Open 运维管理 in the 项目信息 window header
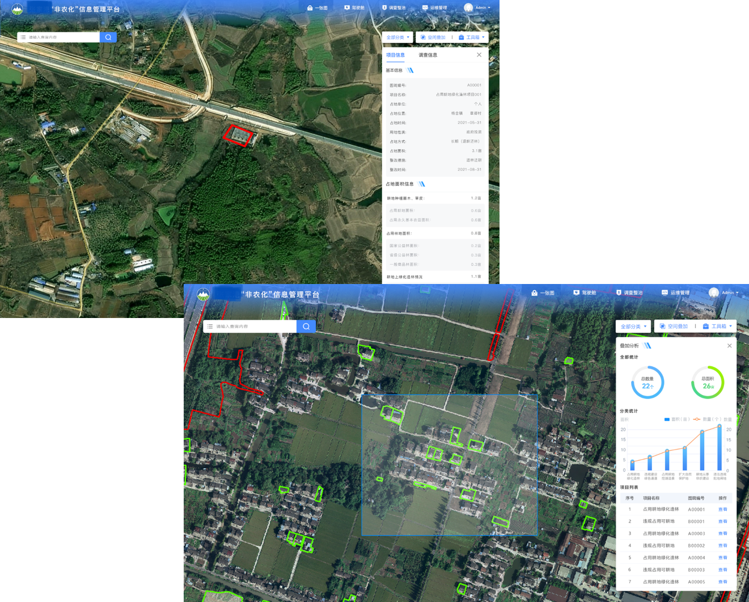Viewport: 749px width, 602px height. [434, 8]
